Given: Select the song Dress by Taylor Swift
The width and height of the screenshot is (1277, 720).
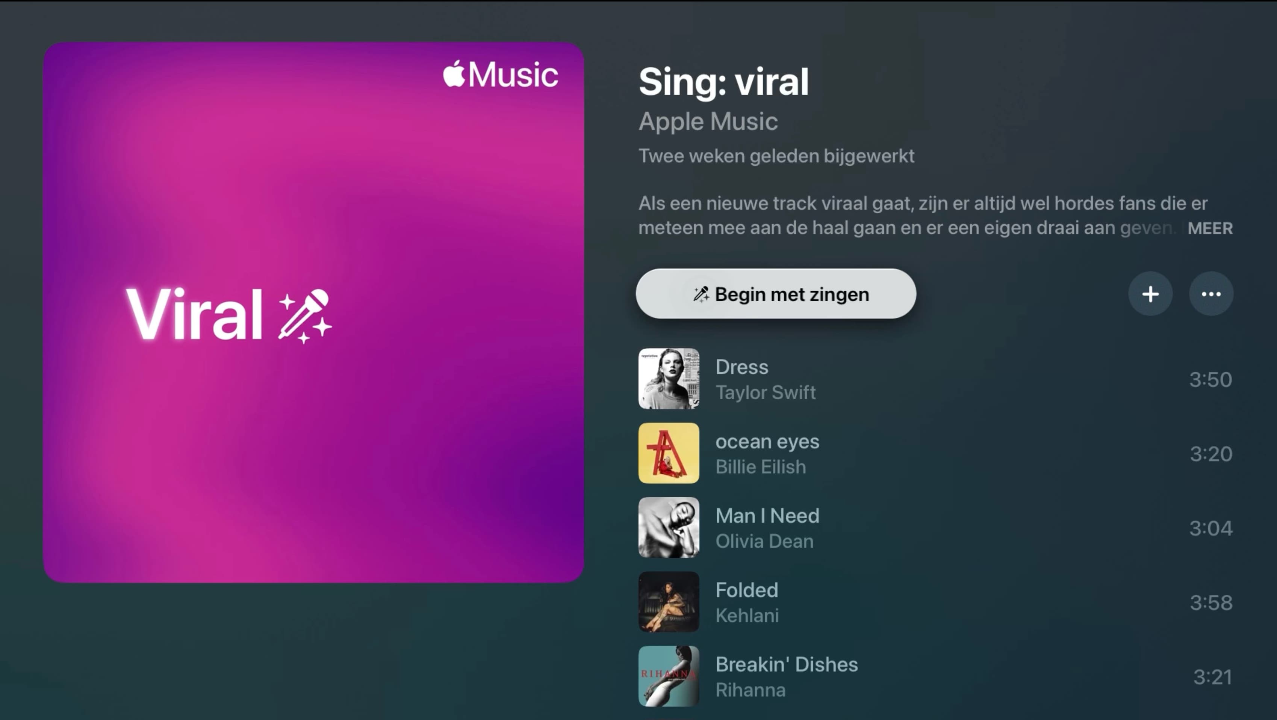Looking at the screenshot, I should click(935, 379).
